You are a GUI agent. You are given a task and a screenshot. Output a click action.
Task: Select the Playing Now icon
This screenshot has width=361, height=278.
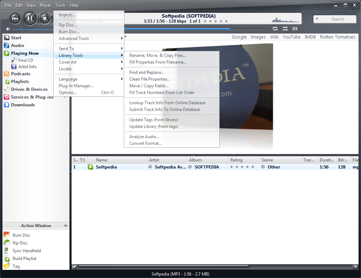coord(7,53)
